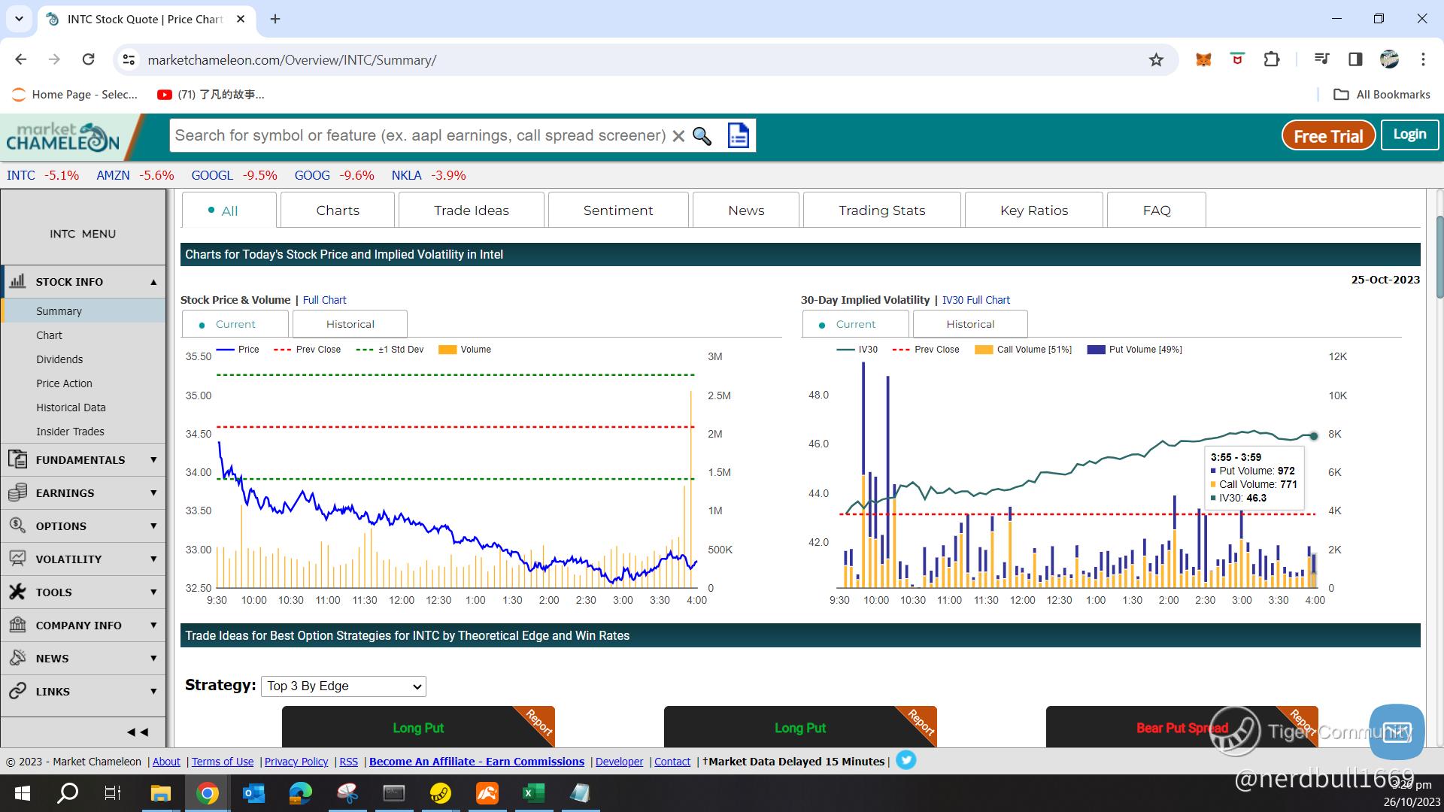Screen dimensions: 1444x812
Task: Open the Strategy Top 3 By Edge dropdown
Action: pos(344,686)
